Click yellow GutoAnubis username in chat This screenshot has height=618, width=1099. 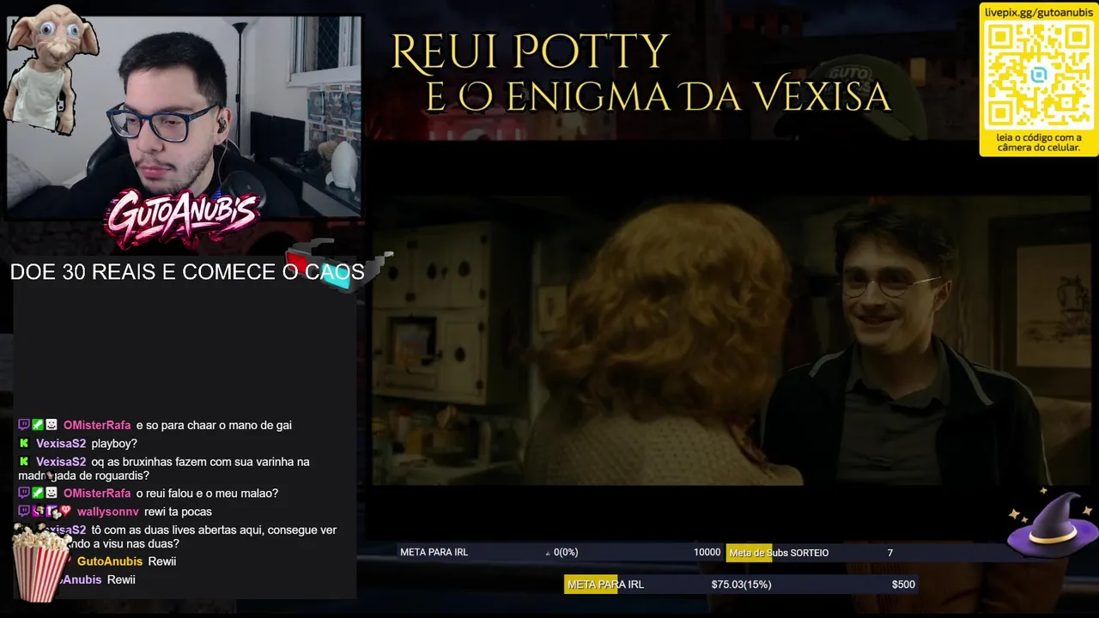pos(110,561)
